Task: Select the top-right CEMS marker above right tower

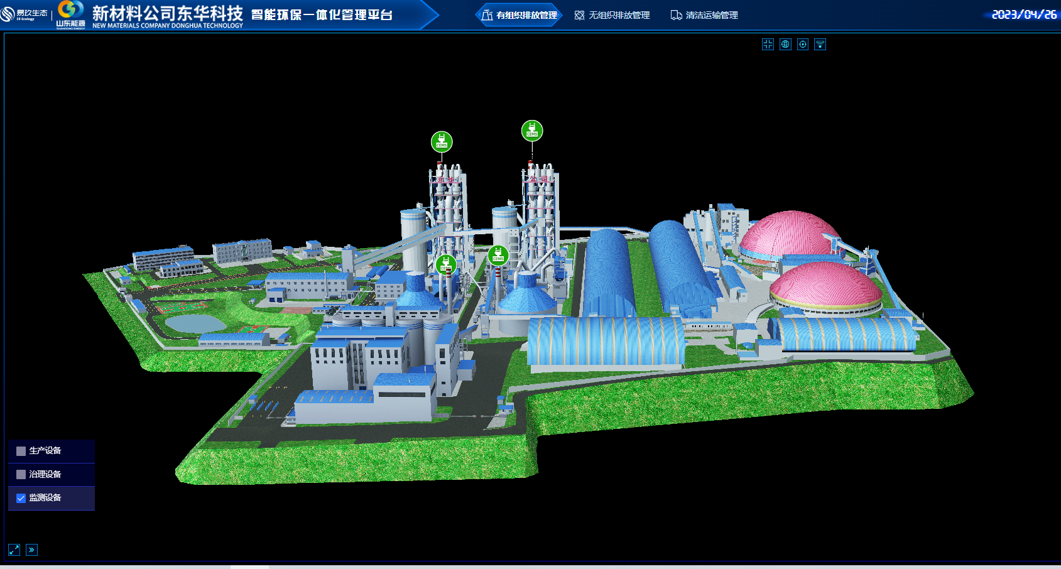Action: 532,131
